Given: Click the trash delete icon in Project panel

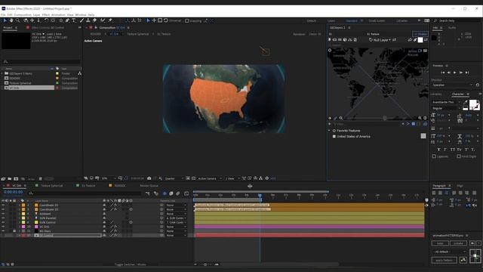Looking at the screenshot, I should pos(40,178).
